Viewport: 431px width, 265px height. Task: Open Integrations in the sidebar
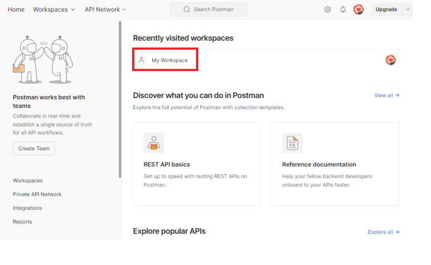coord(27,208)
